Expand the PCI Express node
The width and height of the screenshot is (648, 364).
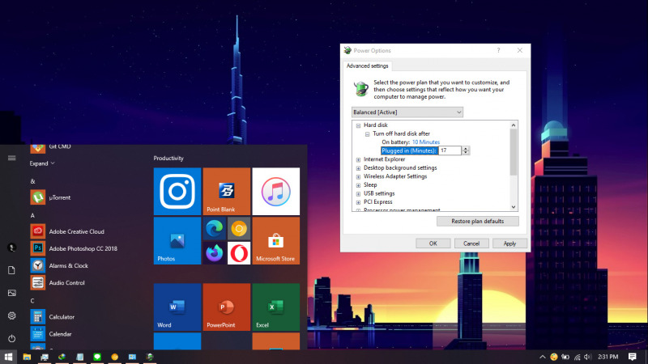coord(358,202)
